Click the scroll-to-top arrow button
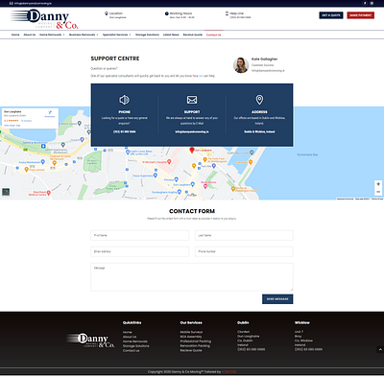 pyautogui.click(x=380, y=349)
